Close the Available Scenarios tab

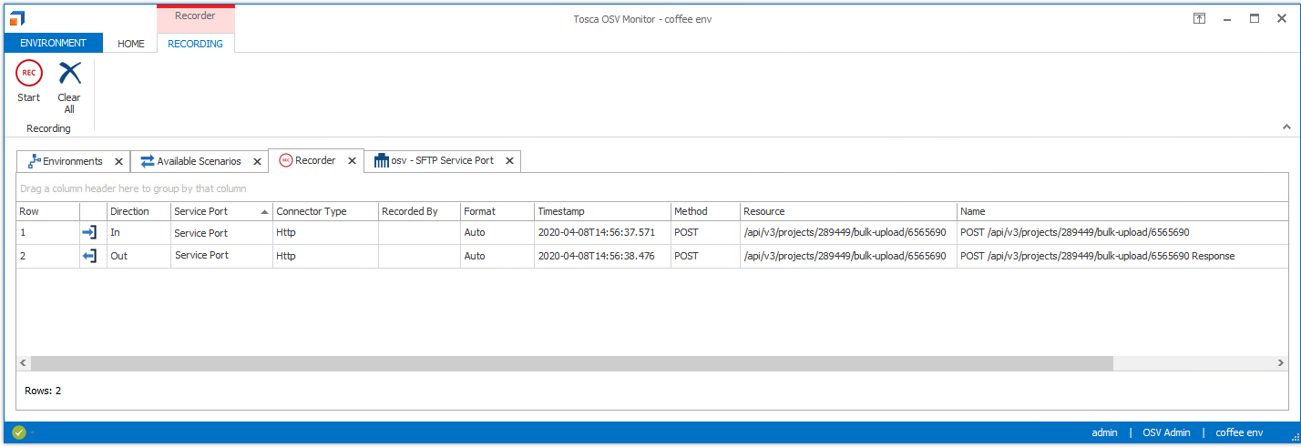[257, 161]
